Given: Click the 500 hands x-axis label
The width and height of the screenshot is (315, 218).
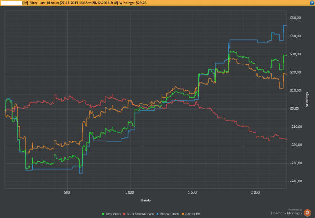Looking at the screenshot, I should pos(67,192).
